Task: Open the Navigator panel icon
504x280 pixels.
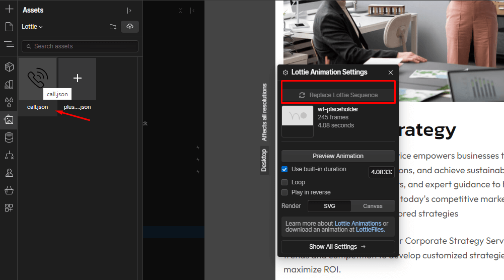Action: pyautogui.click(x=9, y=44)
